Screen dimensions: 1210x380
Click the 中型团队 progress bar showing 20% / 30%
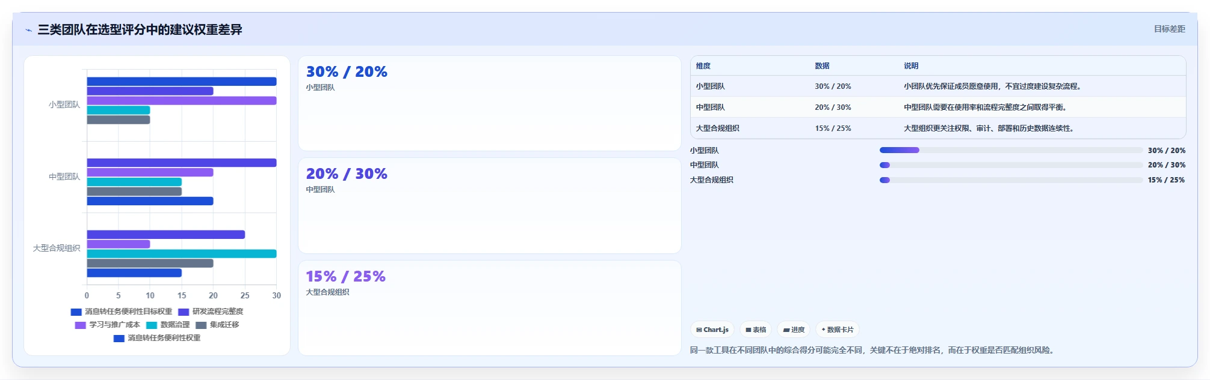[x=1011, y=165]
